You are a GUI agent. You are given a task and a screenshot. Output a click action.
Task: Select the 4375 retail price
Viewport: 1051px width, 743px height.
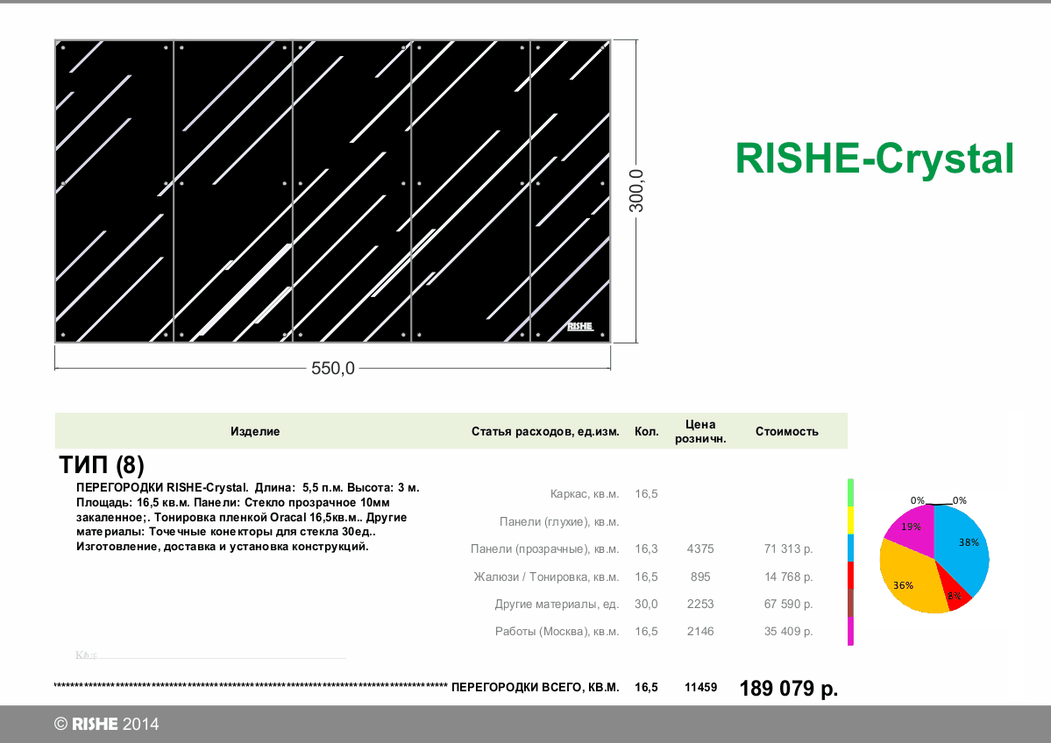click(700, 548)
